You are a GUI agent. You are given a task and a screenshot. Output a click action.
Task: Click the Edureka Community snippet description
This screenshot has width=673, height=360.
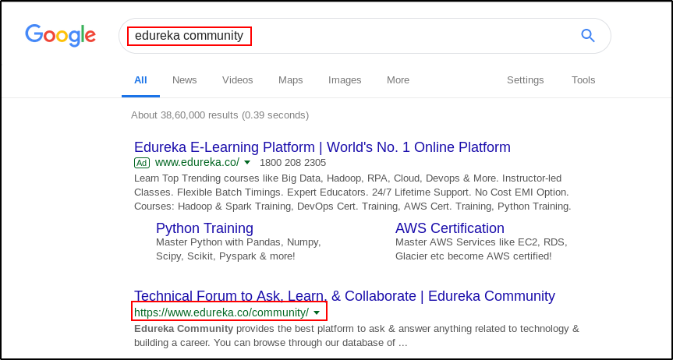point(356,336)
